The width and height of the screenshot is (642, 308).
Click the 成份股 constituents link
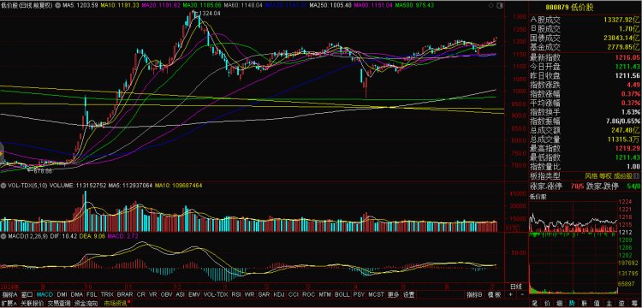[x=623, y=176]
